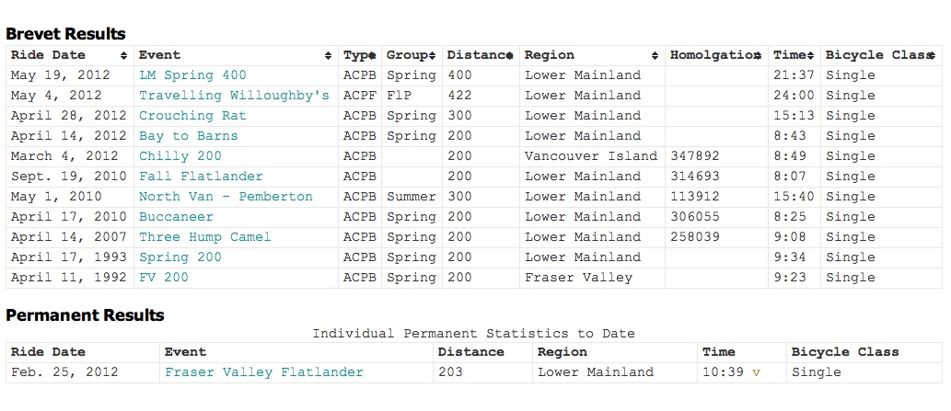Sort brevet results by Time column

click(811, 55)
